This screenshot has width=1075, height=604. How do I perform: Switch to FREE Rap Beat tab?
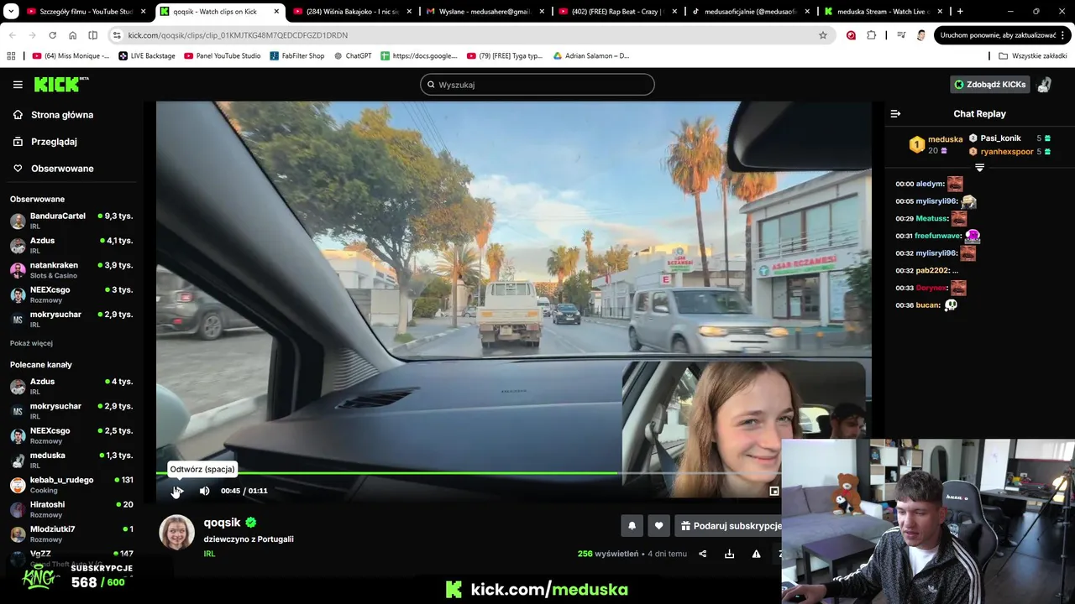[616, 12]
